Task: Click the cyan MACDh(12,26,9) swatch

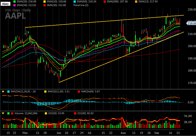Action: coord(8,92)
